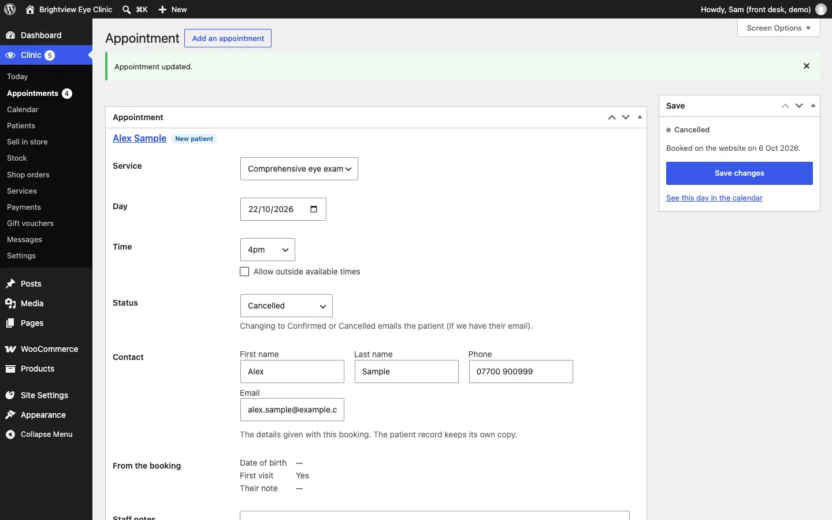This screenshot has width=832, height=520.
Task: Click the New patient tag
Action: click(x=194, y=139)
